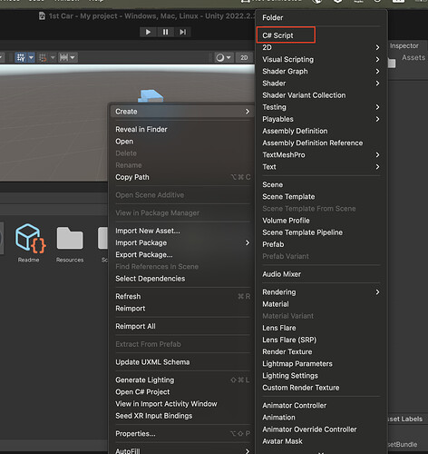Switch to the Inspector tab
The height and width of the screenshot is (454, 428).
[x=404, y=46]
